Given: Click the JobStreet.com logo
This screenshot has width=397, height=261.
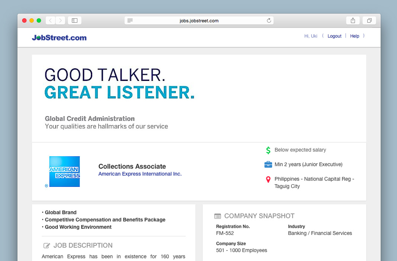Looking at the screenshot, I should coord(59,38).
